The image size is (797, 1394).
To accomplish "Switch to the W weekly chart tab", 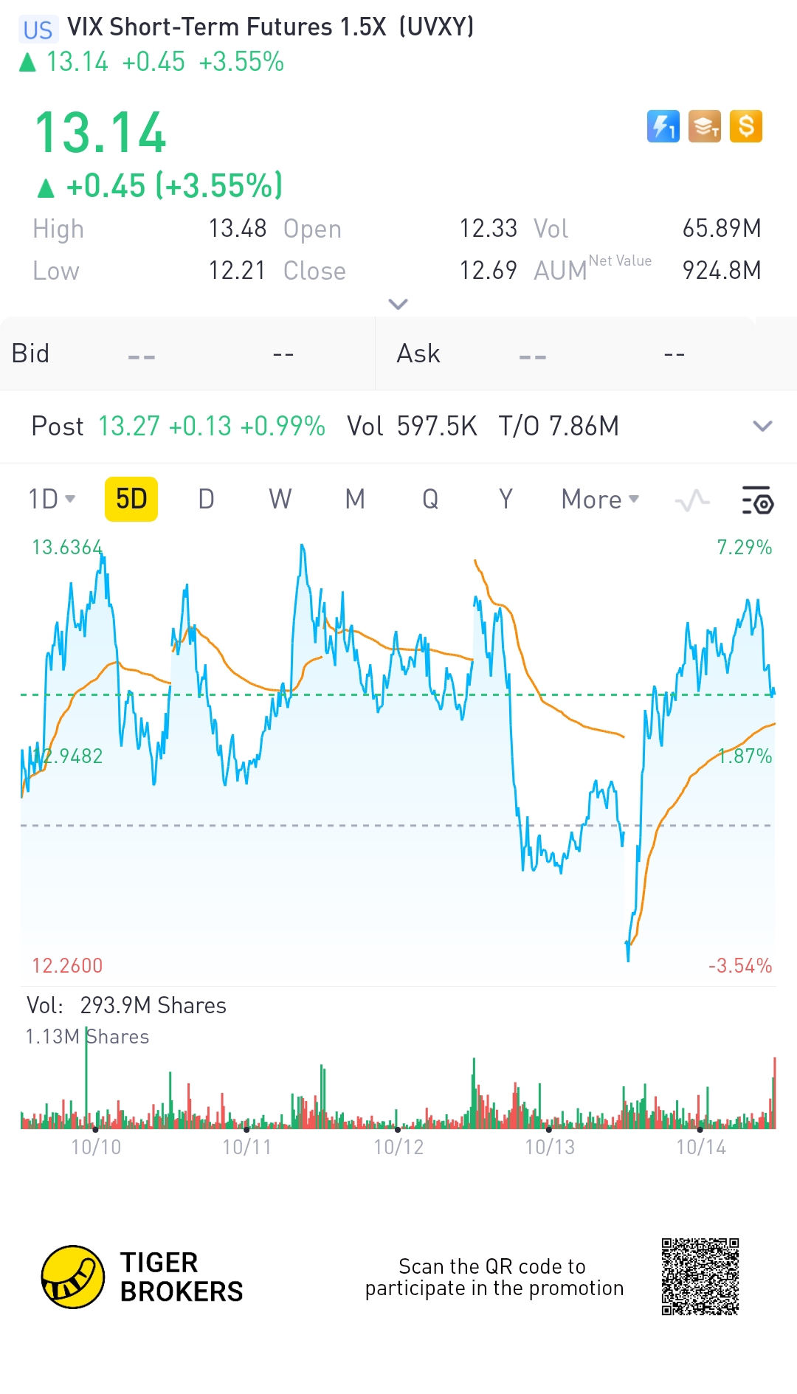I will tap(280, 500).
